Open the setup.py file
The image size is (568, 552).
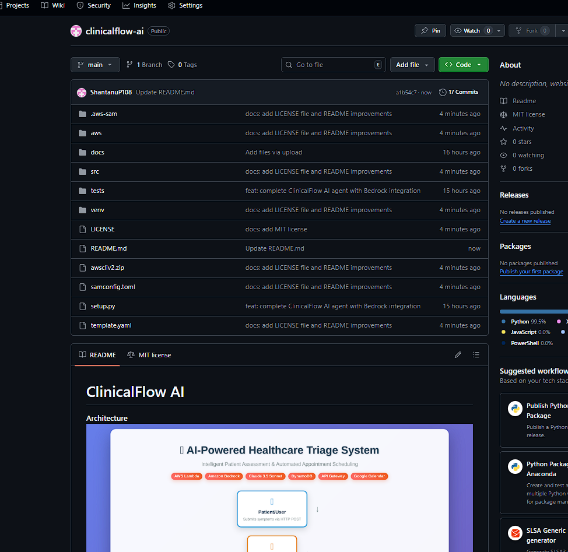(103, 306)
